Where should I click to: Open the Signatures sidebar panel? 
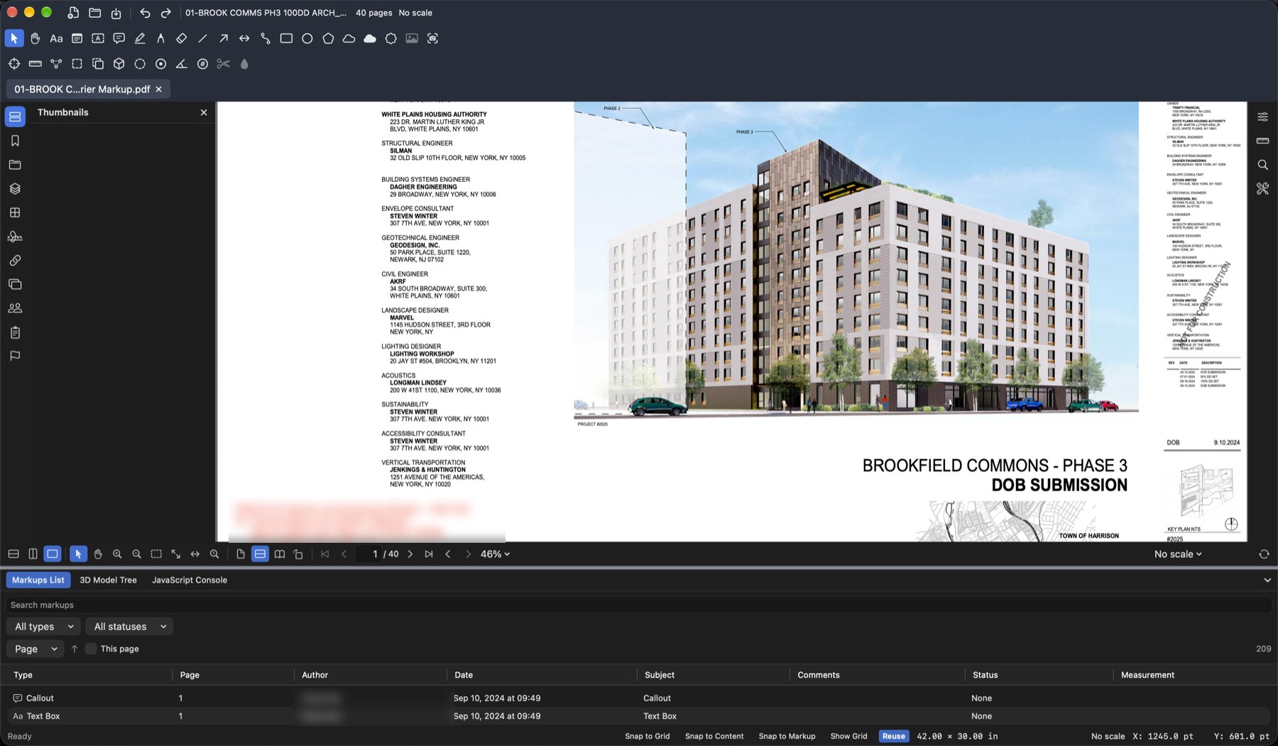[15, 237]
